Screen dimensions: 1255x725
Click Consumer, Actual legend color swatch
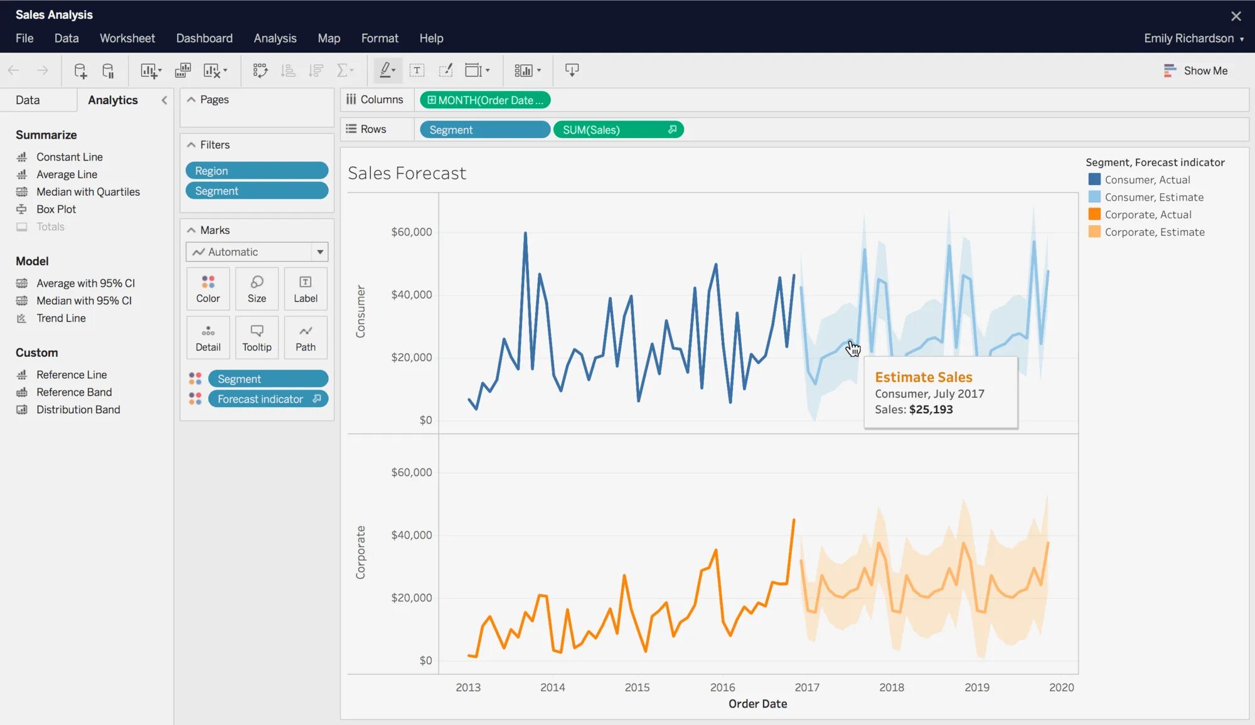pyautogui.click(x=1094, y=180)
